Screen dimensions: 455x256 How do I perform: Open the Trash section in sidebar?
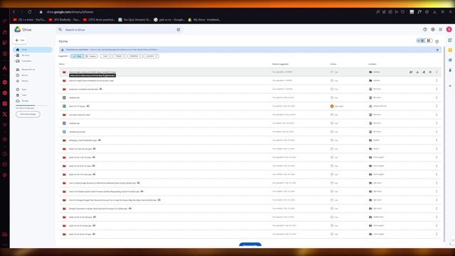[24, 95]
